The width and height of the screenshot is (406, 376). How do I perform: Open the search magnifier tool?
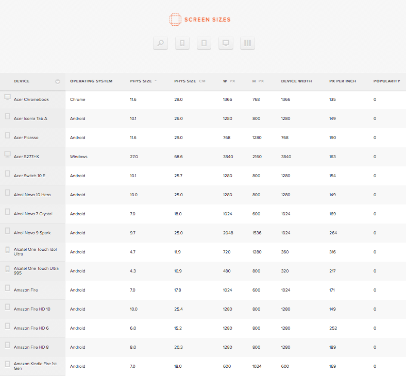coord(161,43)
